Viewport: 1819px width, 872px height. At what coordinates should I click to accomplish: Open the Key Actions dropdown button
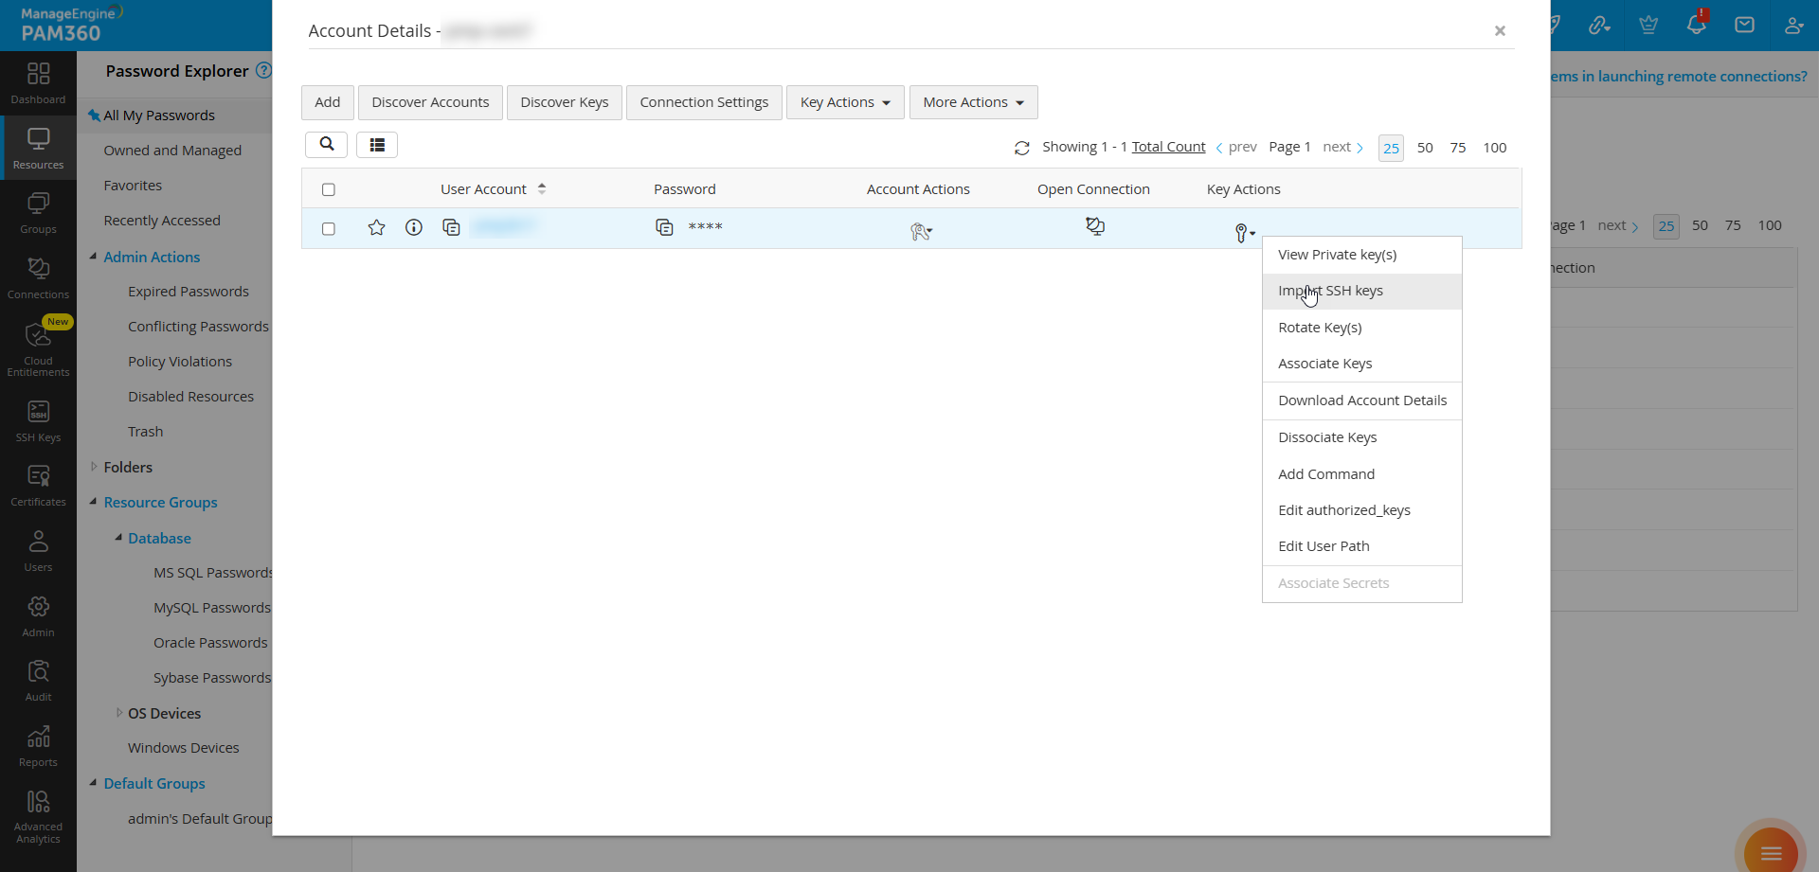click(x=844, y=102)
